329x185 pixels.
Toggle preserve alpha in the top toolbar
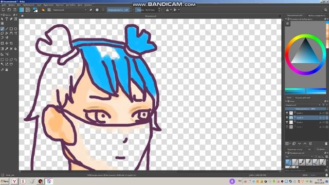pos(97,10)
